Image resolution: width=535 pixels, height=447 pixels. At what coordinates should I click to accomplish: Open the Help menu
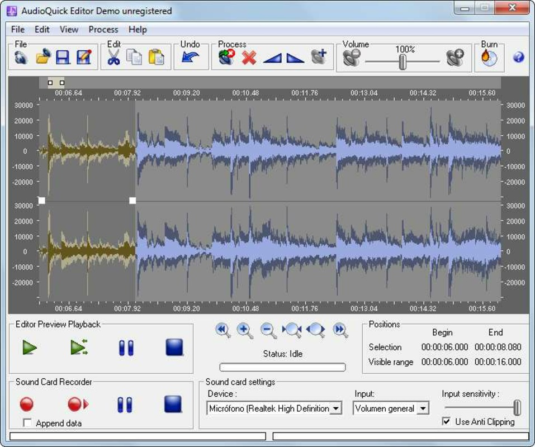(x=138, y=30)
